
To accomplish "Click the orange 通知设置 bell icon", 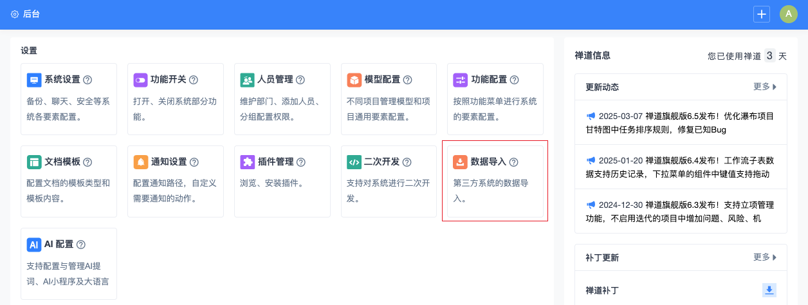I will pyautogui.click(x=141, y=162).
